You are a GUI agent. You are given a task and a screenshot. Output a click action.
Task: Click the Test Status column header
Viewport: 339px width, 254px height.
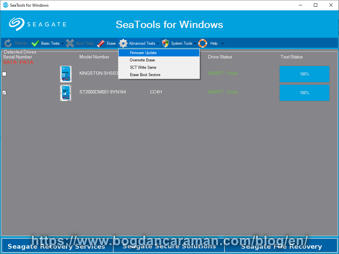tap(291, 57)
